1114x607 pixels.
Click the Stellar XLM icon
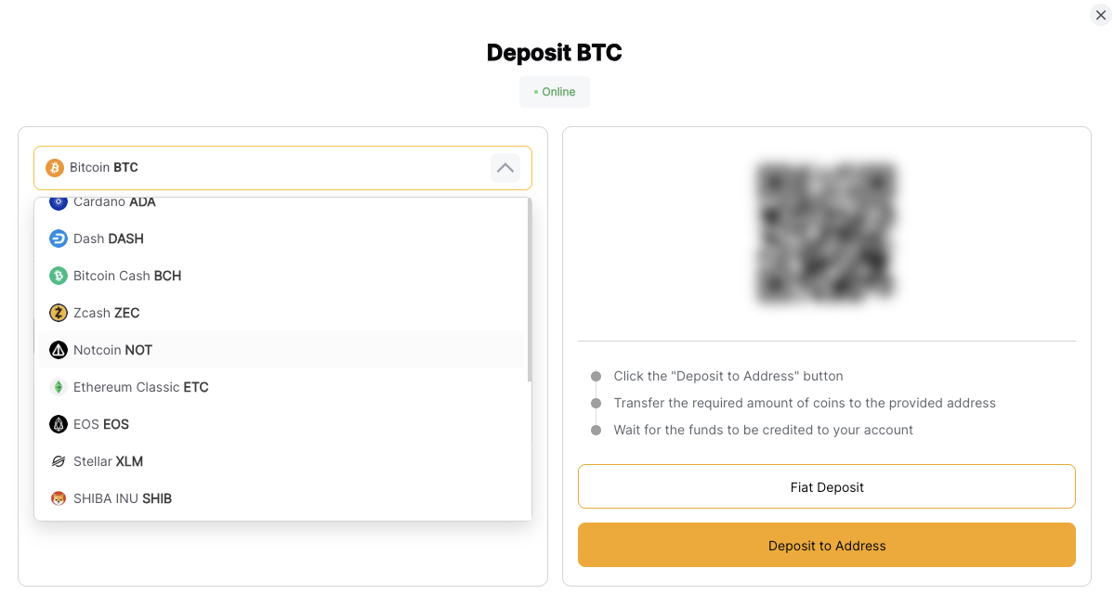pyautogui.click(x=59, y=461)
